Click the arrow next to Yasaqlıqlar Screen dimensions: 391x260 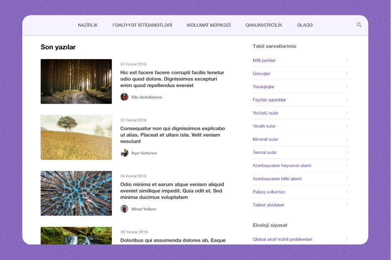[347, 86]
